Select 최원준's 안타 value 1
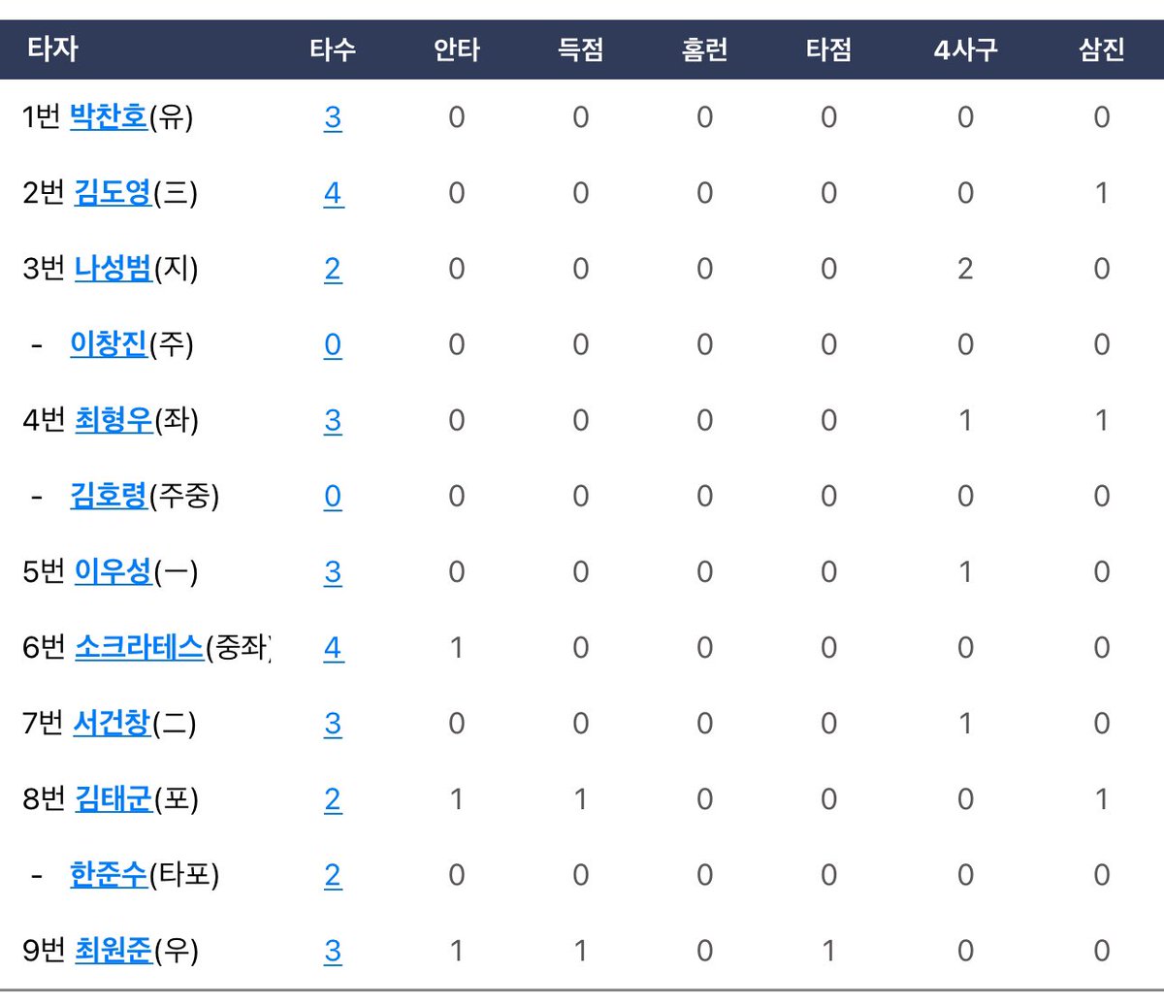 [457, 951]
